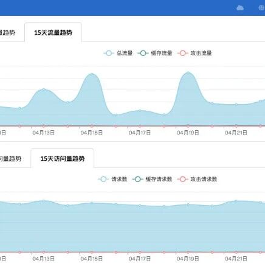The height and width of the screenshot is (266, 265).
Task: Toggle 总流量 legend series
Action: click(x=118, y=53)
